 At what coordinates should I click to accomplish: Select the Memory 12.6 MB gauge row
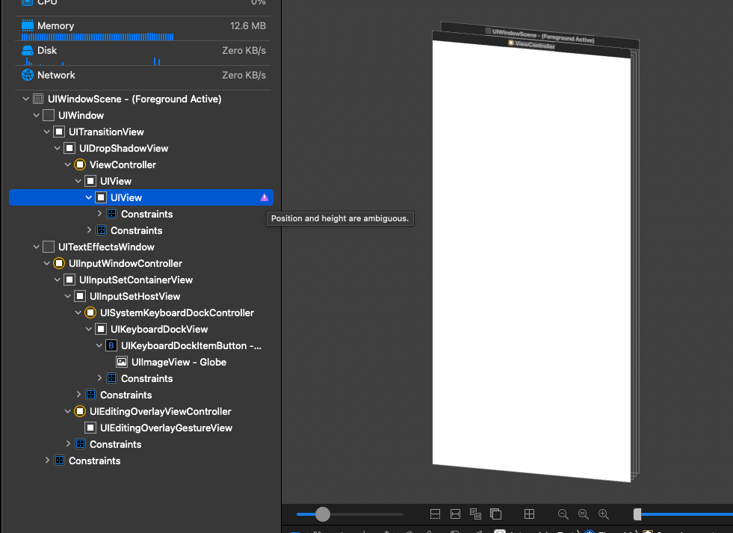tap(143, 29)
